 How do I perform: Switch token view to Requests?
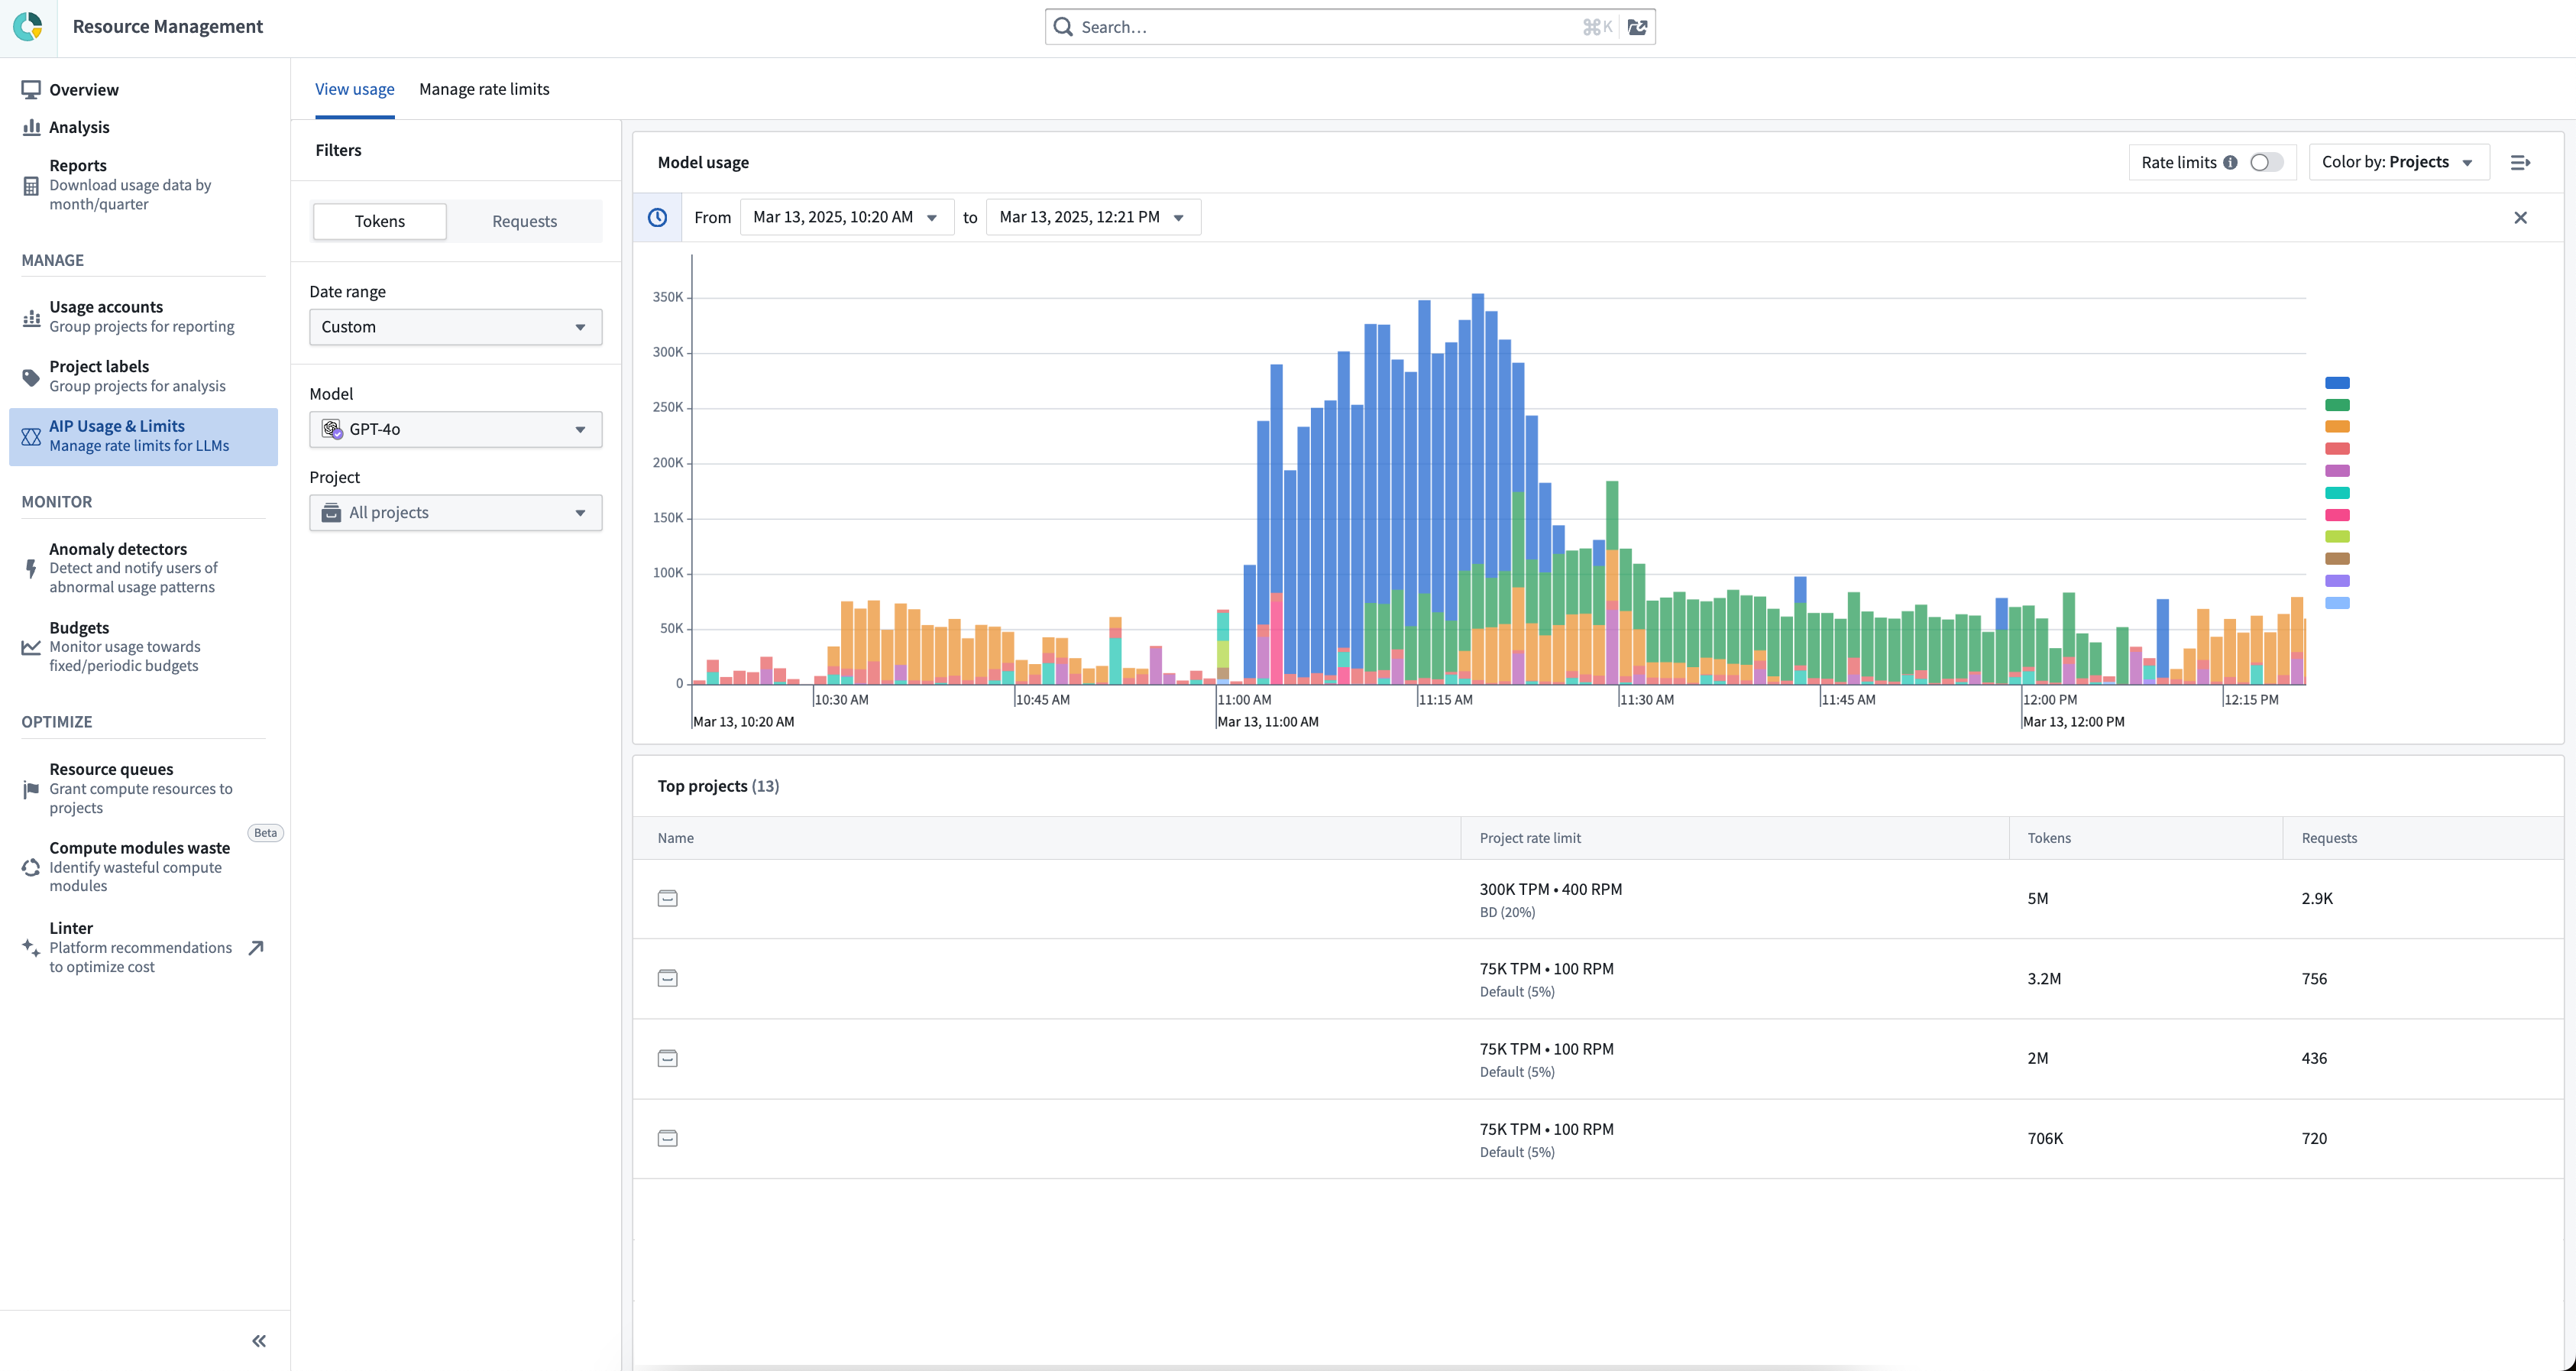[524, 221]
